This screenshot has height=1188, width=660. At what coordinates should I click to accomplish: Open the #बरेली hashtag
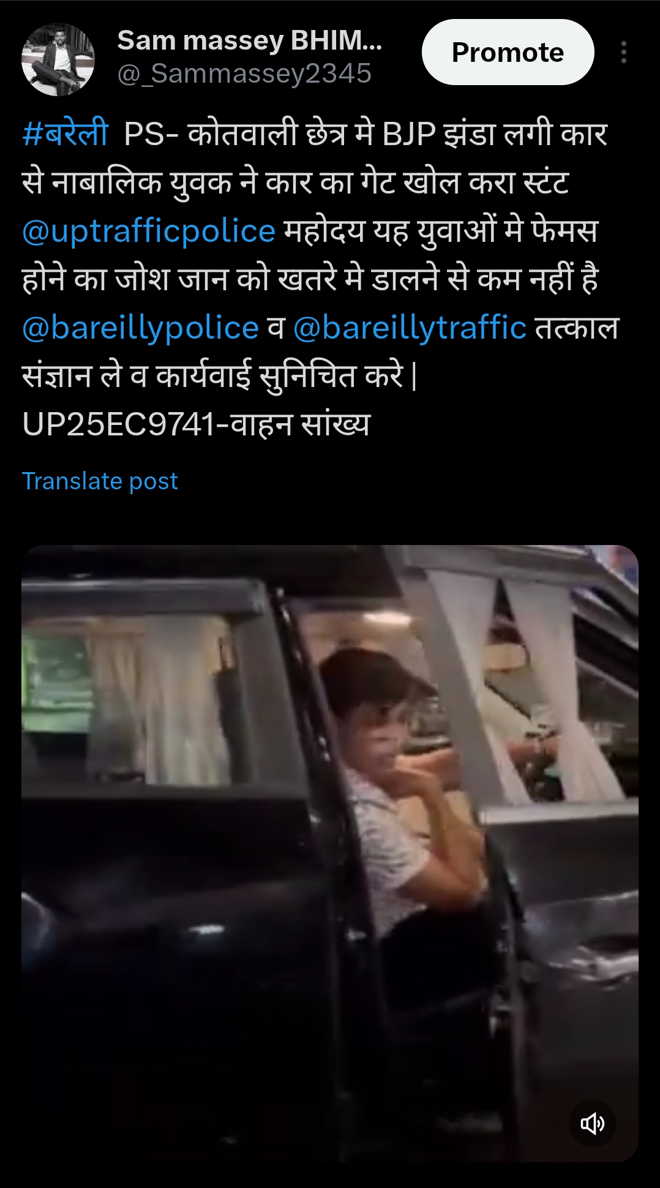tap(65, 133)
